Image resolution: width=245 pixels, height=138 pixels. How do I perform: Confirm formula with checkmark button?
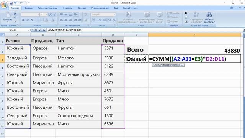40,30
